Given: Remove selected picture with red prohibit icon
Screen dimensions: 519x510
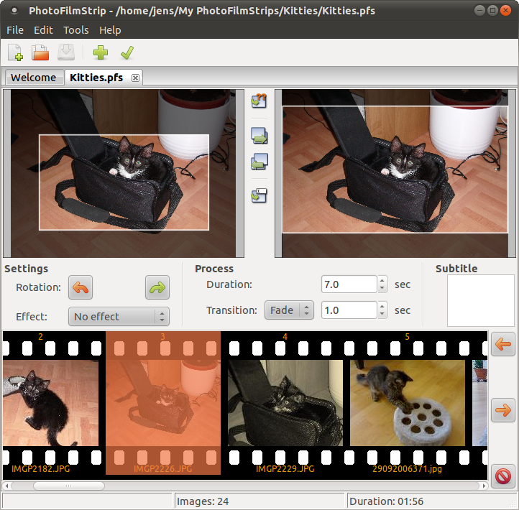Looking at the screenshot, I should (502, 476).
